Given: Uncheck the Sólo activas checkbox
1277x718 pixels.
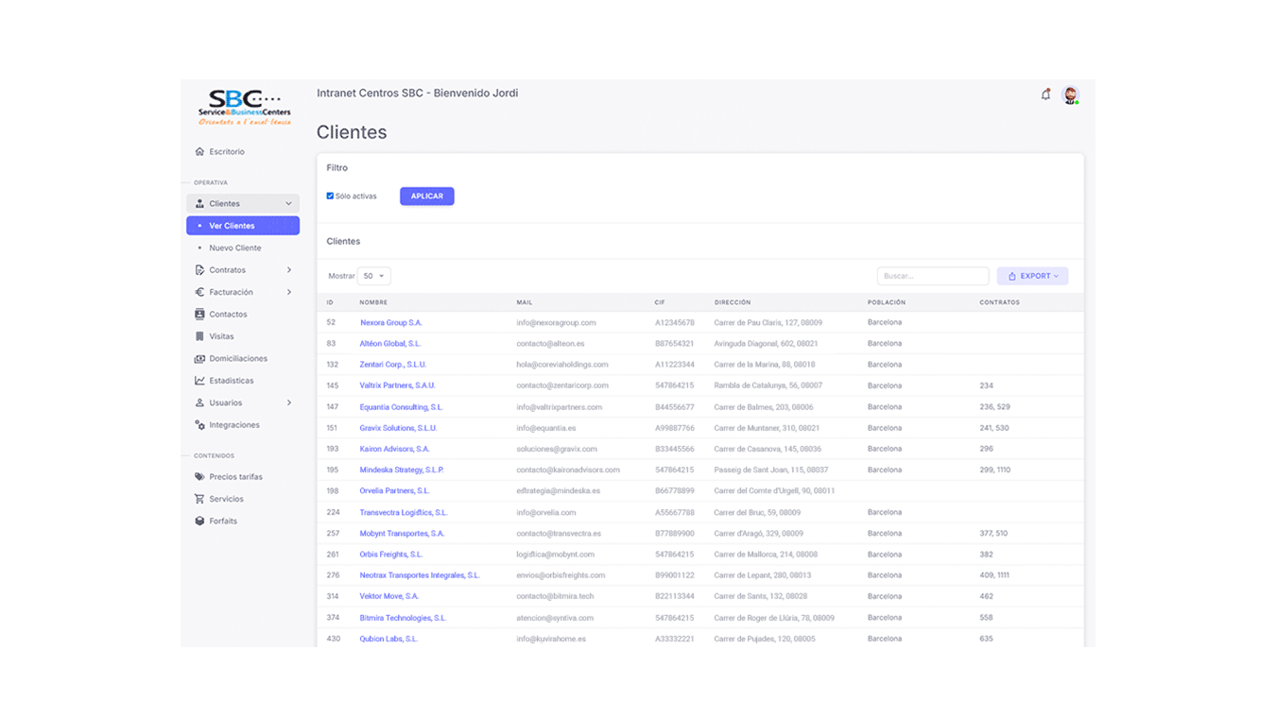Looking at the screenshot, I should (x=330, y=197).
